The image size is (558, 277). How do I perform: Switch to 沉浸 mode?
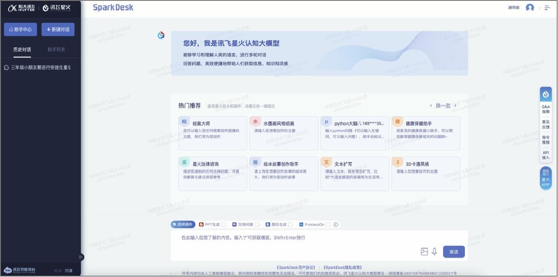coord(69,271)
